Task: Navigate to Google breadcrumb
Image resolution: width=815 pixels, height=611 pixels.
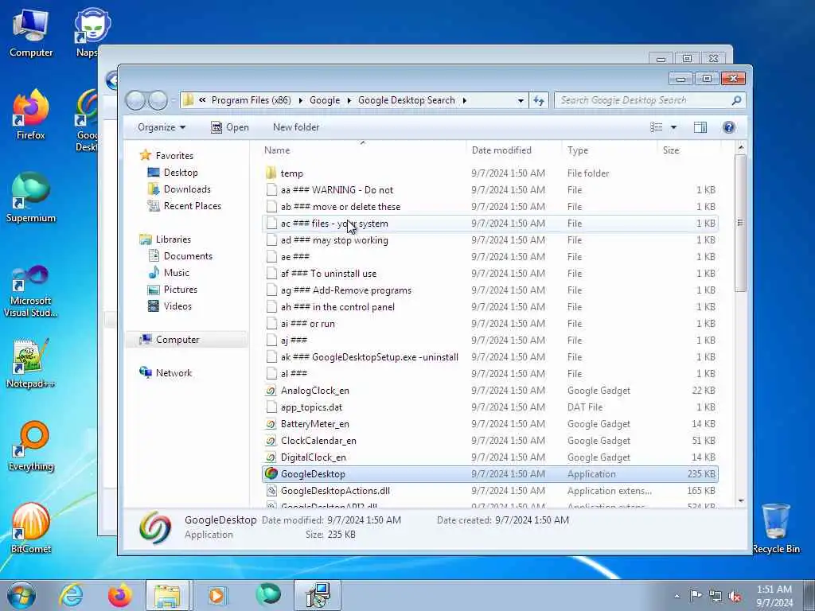Action: coord(325,100)
